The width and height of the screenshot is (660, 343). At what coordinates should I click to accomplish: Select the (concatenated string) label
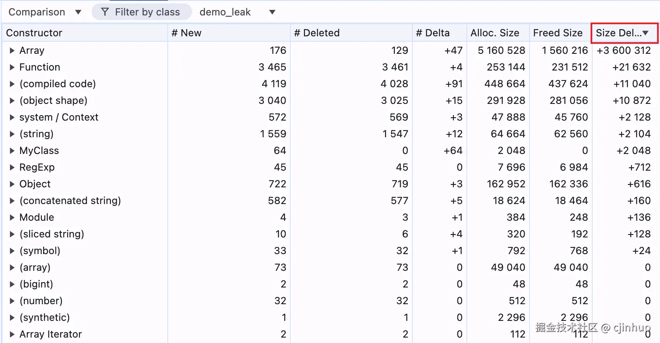(70, 201)
